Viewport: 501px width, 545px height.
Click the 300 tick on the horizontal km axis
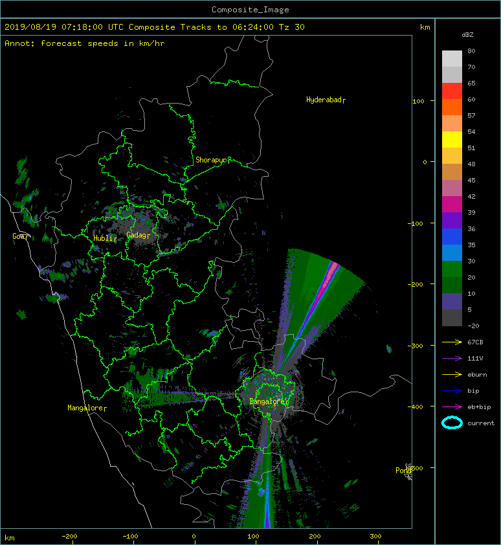[x=375, y=537]
